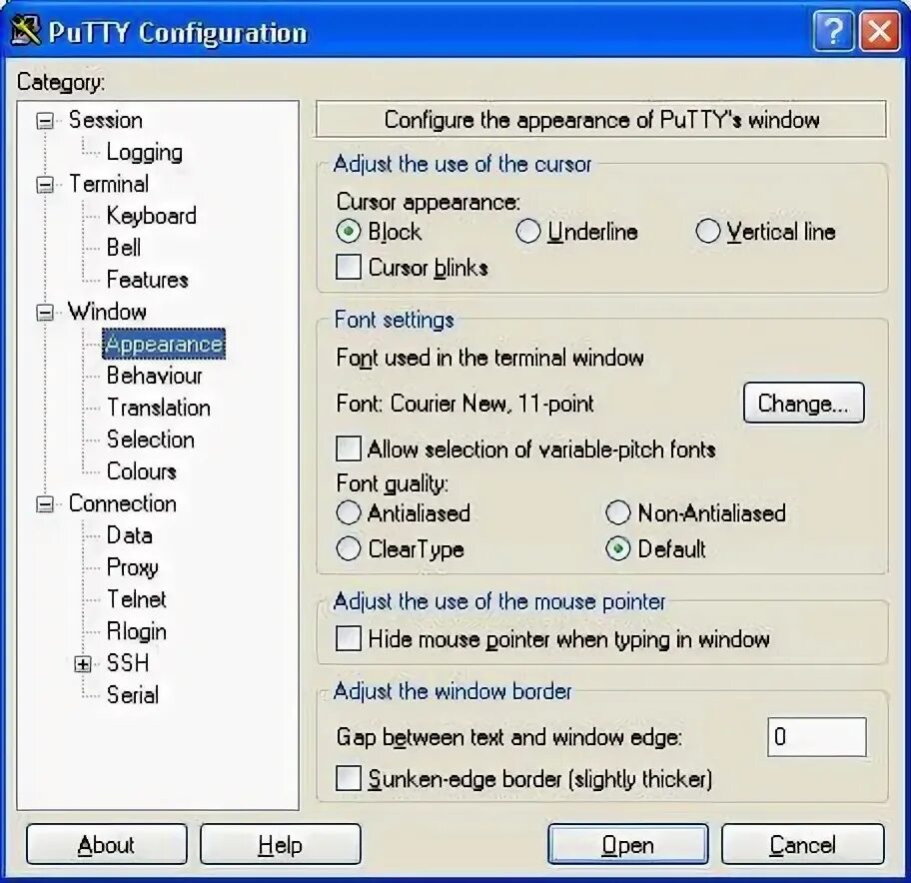The image size is (911, 883).
Task: Select the Connection category
Action: [x=123, y=503]
